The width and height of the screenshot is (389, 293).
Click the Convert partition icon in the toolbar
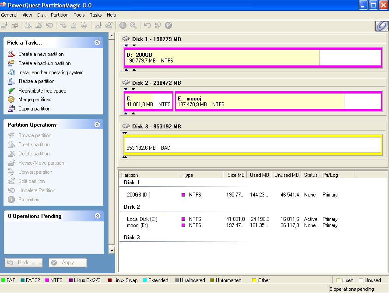[x=84, y=25]
